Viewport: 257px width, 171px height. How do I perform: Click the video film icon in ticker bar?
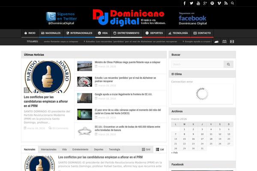point(232,42)
